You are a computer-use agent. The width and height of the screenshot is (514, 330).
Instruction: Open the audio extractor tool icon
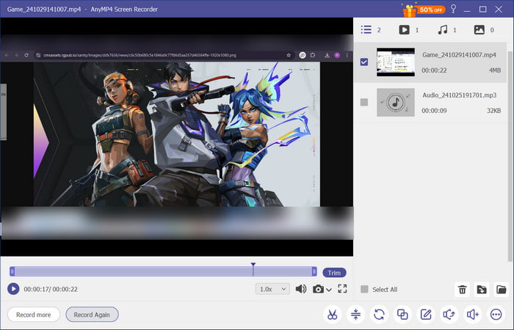point(449,315)
